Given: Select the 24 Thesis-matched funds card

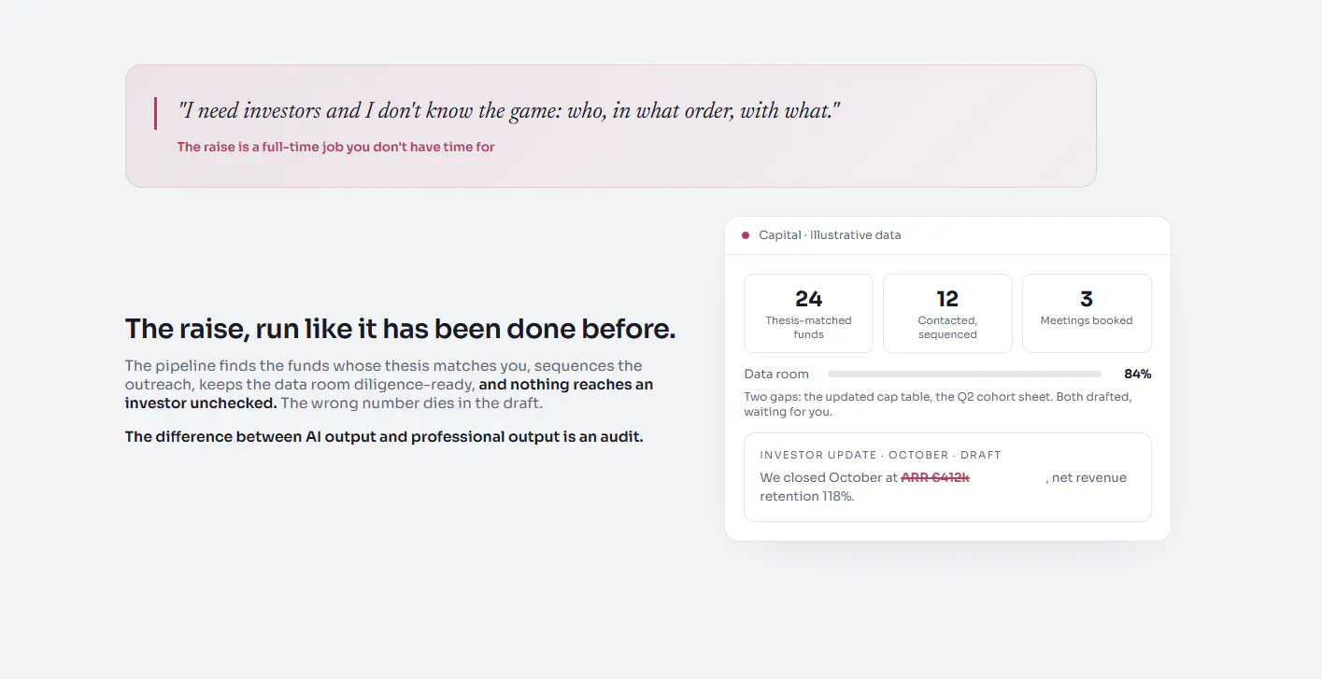Looking at the screenshot, I should pos(808,313).
